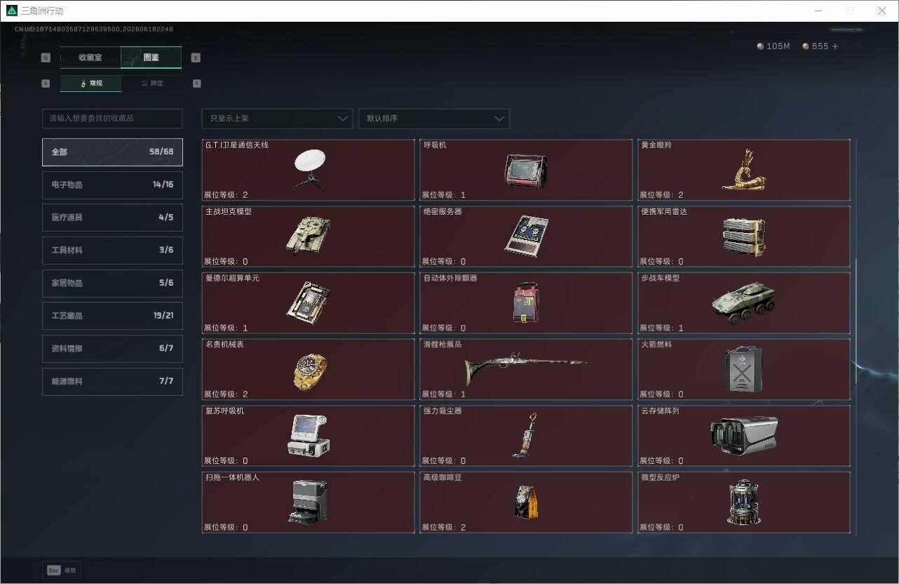Choose the 工具材料 3/6 category
Image resolution: width=899 pixels, height=584 pixels.
pos(112,250)
